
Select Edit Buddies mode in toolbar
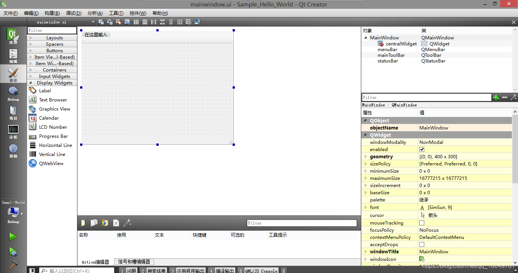(x=119, y=22)
